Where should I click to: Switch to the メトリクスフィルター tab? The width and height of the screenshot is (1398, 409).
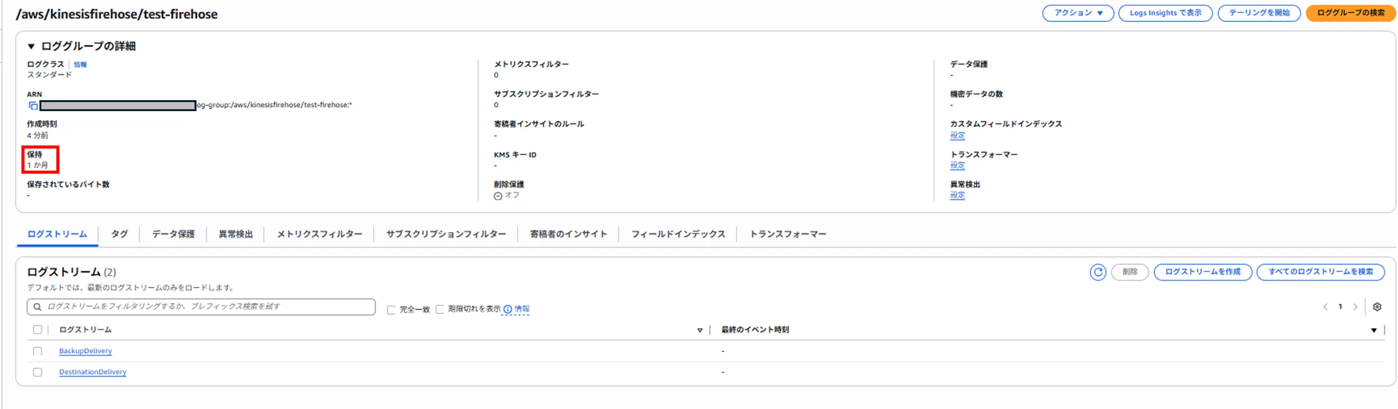coord(320,234)
